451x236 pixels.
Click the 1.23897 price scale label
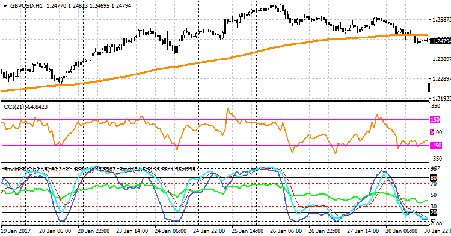coord(441,59)
